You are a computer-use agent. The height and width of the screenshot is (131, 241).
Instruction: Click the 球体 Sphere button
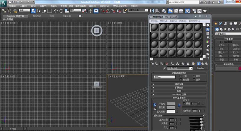coord(221,49)
